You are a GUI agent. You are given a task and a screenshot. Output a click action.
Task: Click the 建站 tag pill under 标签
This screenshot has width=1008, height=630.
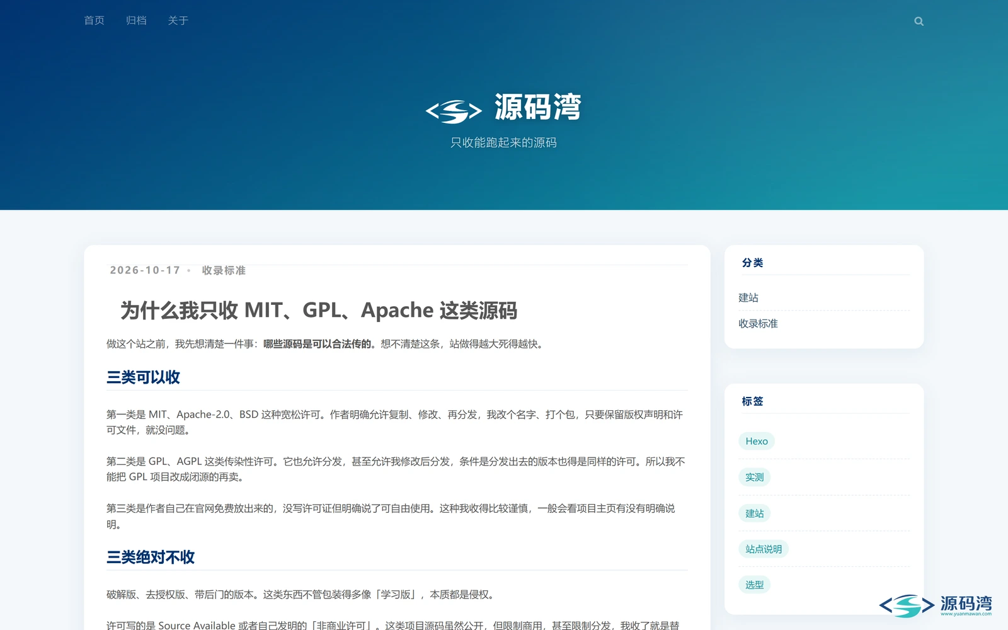754,513
